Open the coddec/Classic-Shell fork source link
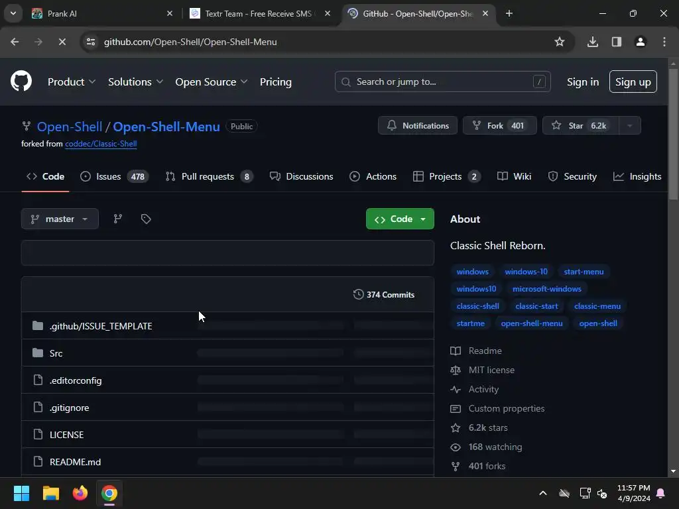 pyautogui.click(x=101, y=144)
